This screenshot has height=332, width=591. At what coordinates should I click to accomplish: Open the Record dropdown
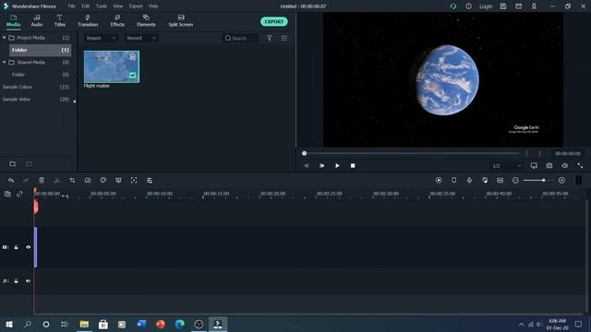tap(141, 38)
